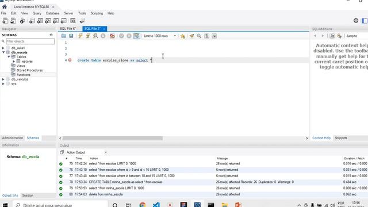This screenshot has width=368, height=207.
Task: Open a SQL script file from main toolbar
Action: pyautogui.click(x=13, y=21)
